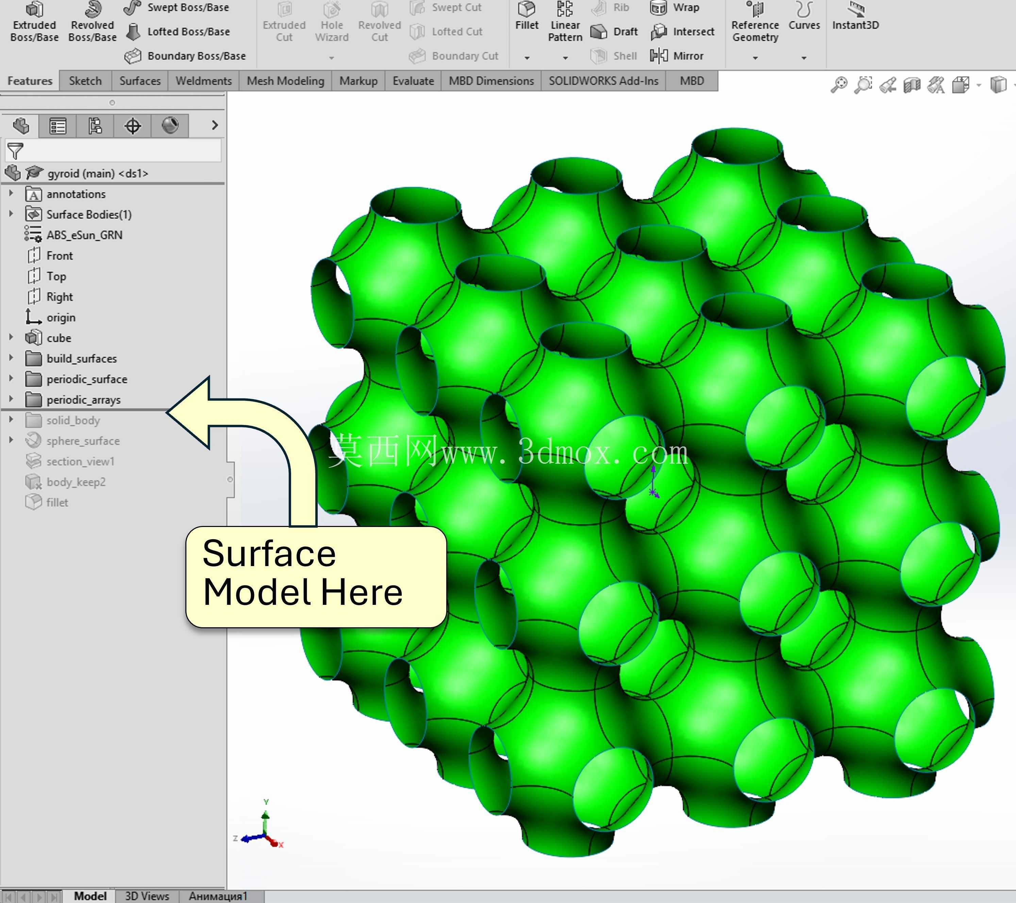Select the Front plane

(x=49, y=255)
